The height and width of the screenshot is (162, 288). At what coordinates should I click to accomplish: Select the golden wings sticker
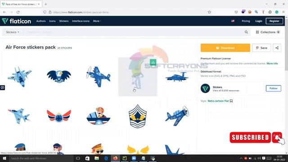point(138,149)
